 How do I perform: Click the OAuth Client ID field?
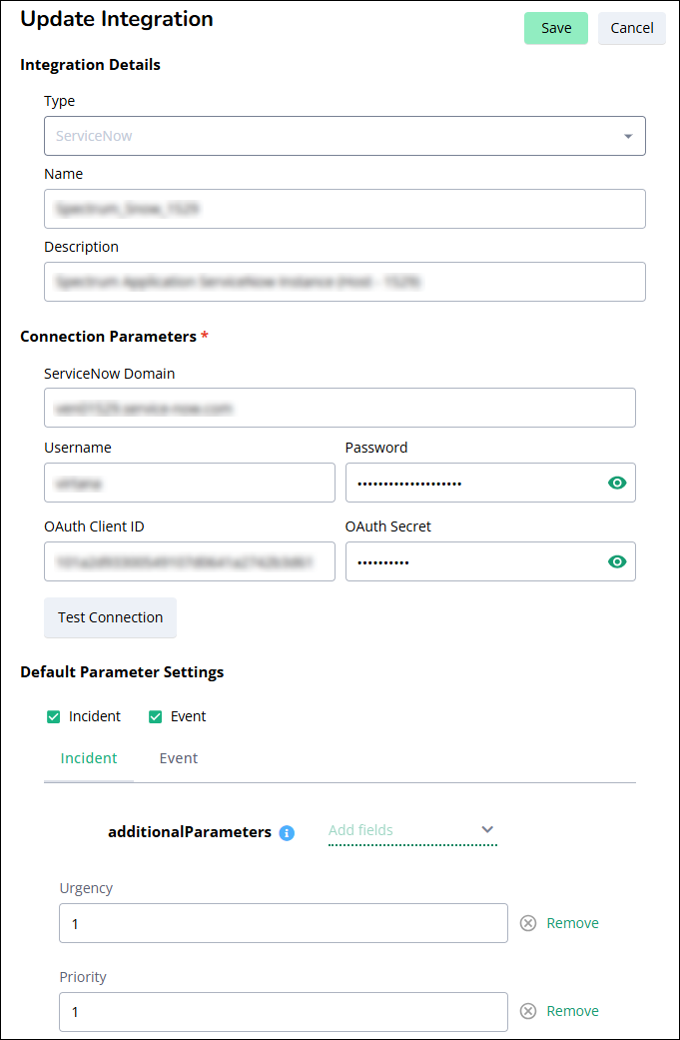coord(190,561)
